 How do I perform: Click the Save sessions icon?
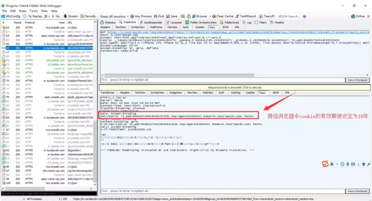[172, 16]
